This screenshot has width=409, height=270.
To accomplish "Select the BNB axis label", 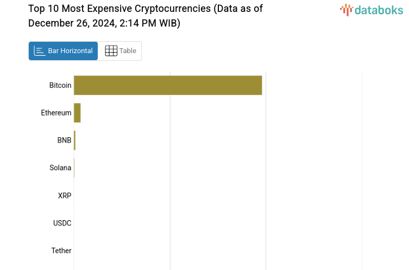I will [64, 140].
